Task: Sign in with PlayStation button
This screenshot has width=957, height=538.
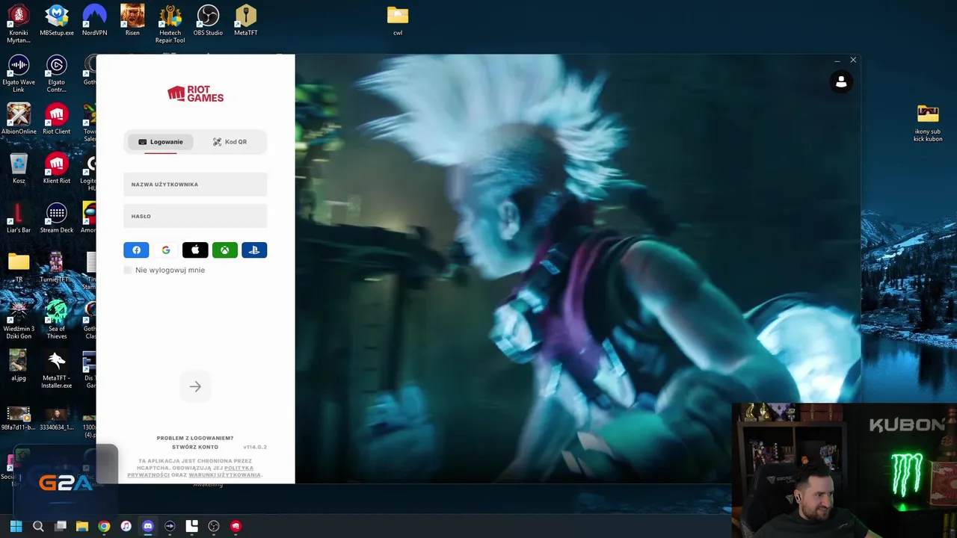Action: click(x=254, y=250)
